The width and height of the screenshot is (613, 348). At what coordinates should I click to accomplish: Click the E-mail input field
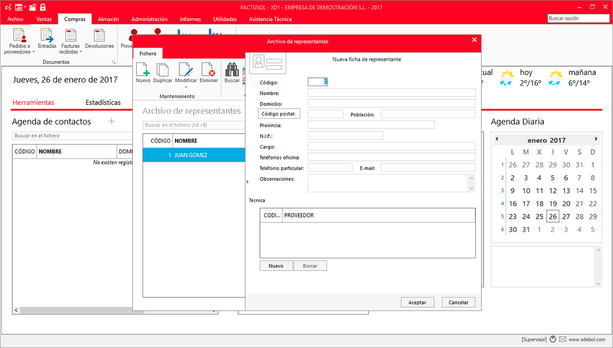[428, 168]
